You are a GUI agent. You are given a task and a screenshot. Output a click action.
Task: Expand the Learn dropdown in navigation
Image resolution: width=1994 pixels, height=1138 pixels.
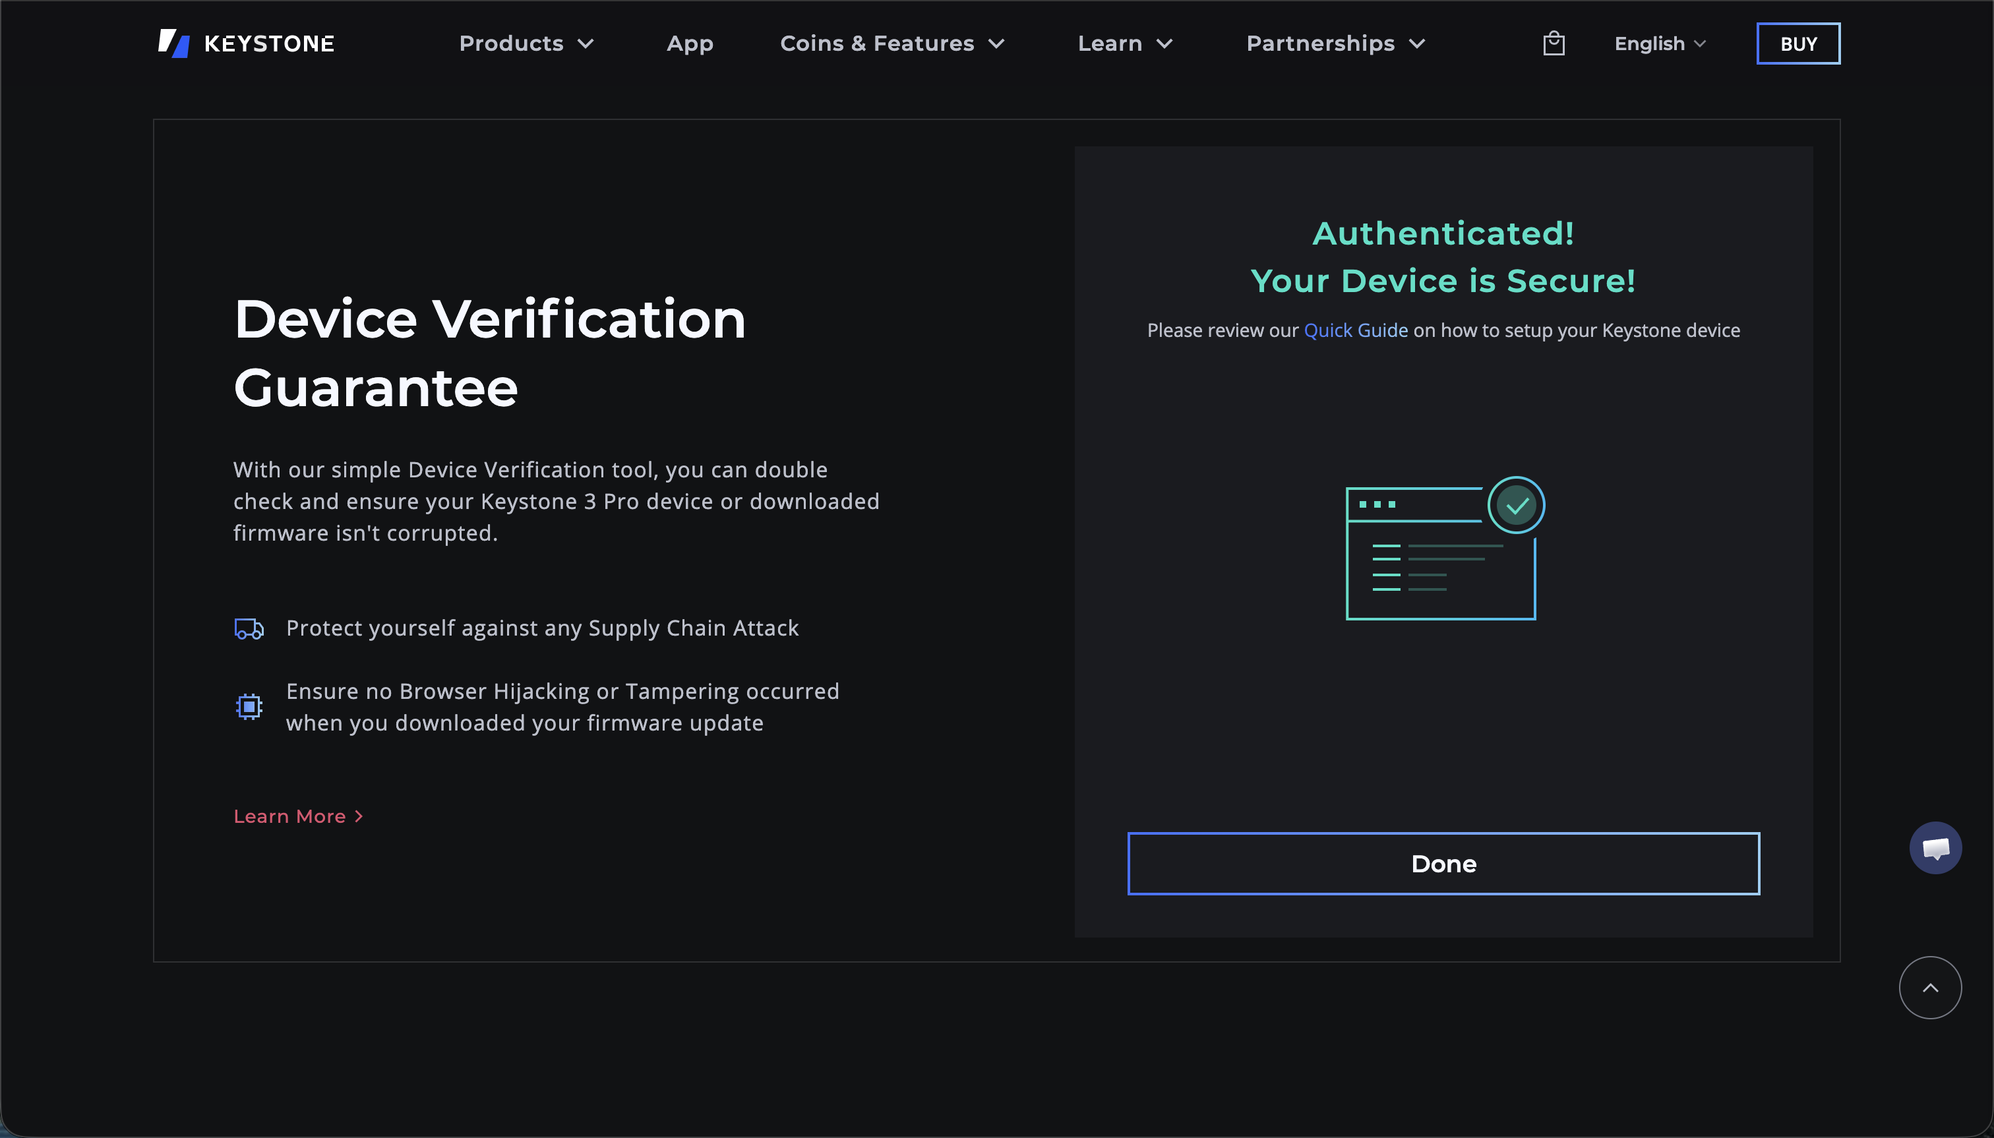(x=1125, y=44)
